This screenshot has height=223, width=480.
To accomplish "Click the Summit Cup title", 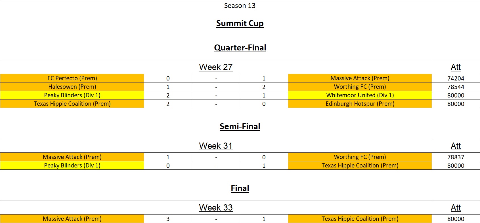I will click(240, 23).
